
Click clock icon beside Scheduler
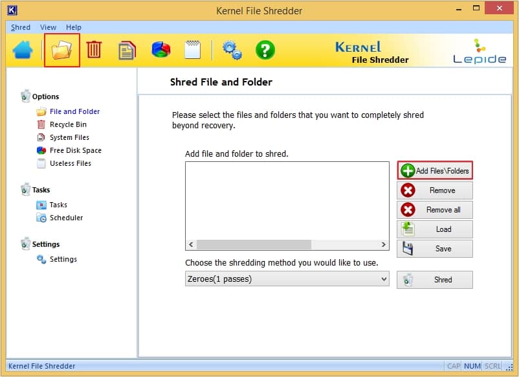(x=41, y=218)
